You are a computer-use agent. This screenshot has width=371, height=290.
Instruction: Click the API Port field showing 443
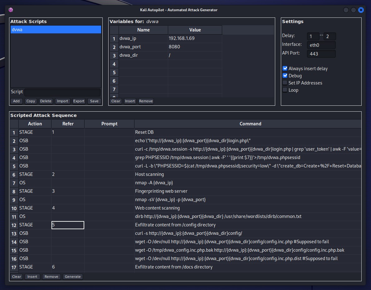coord(321,54)
